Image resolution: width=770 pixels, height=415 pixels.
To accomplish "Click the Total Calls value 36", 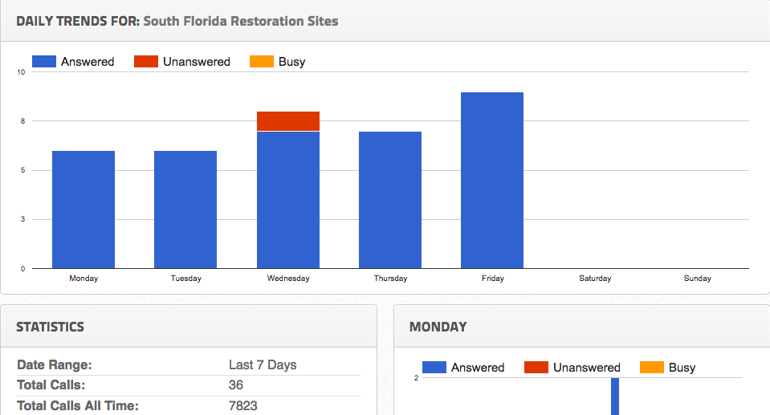I will (x=236, y=385).
